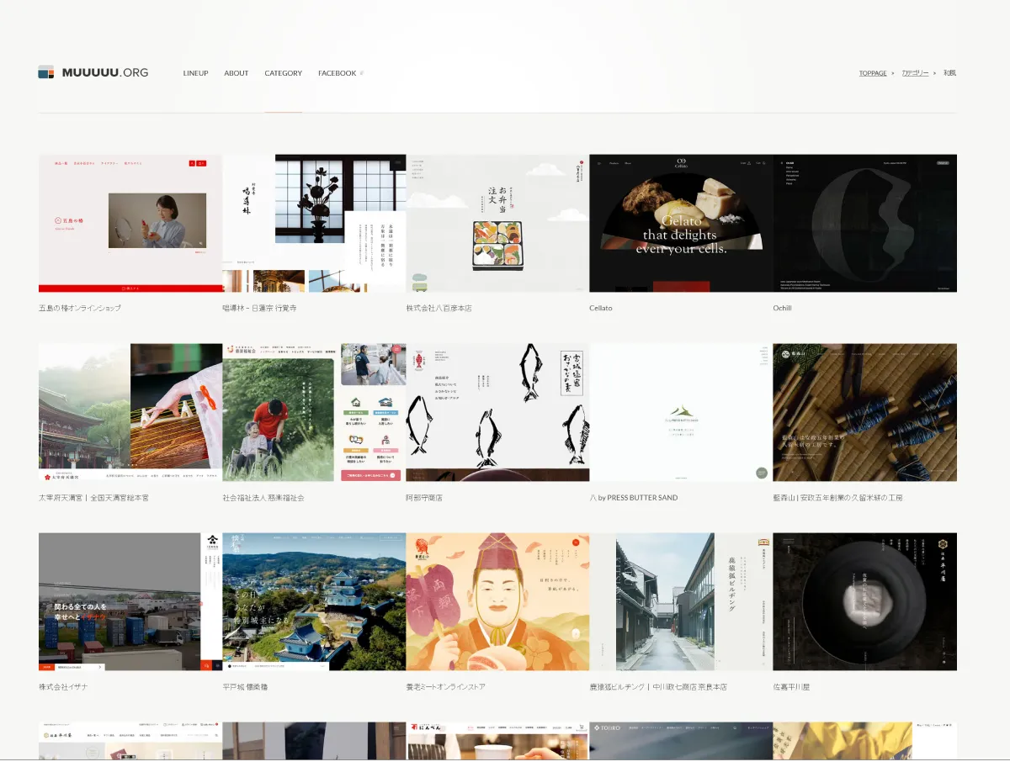Open the 五島の椿オンラインショップ thumbnail
The image size is (1010, 767).
130,223
